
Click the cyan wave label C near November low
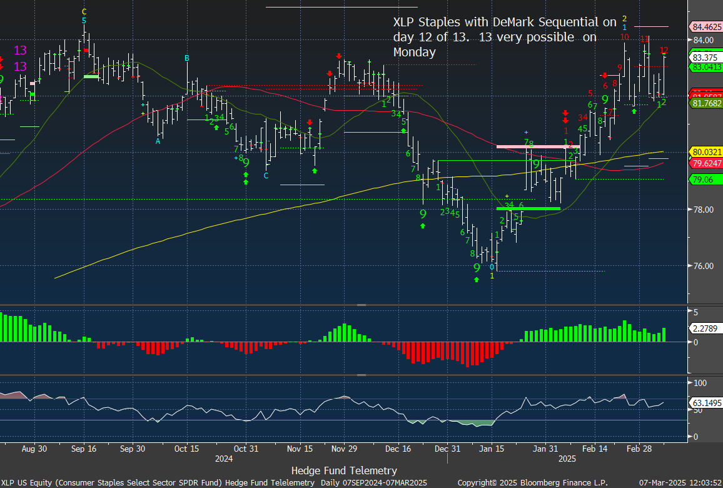(266, 176)
